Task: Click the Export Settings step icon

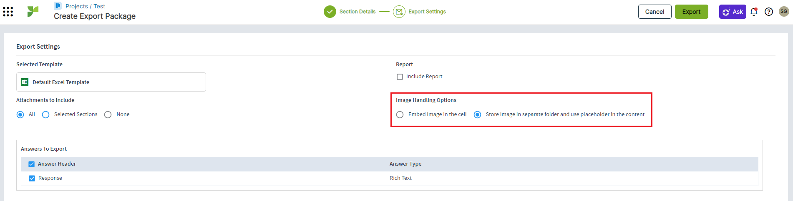Action: click(399, 12)
